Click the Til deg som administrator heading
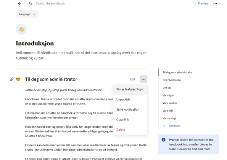This screenshot has height=160, width=227. point(51,79)
